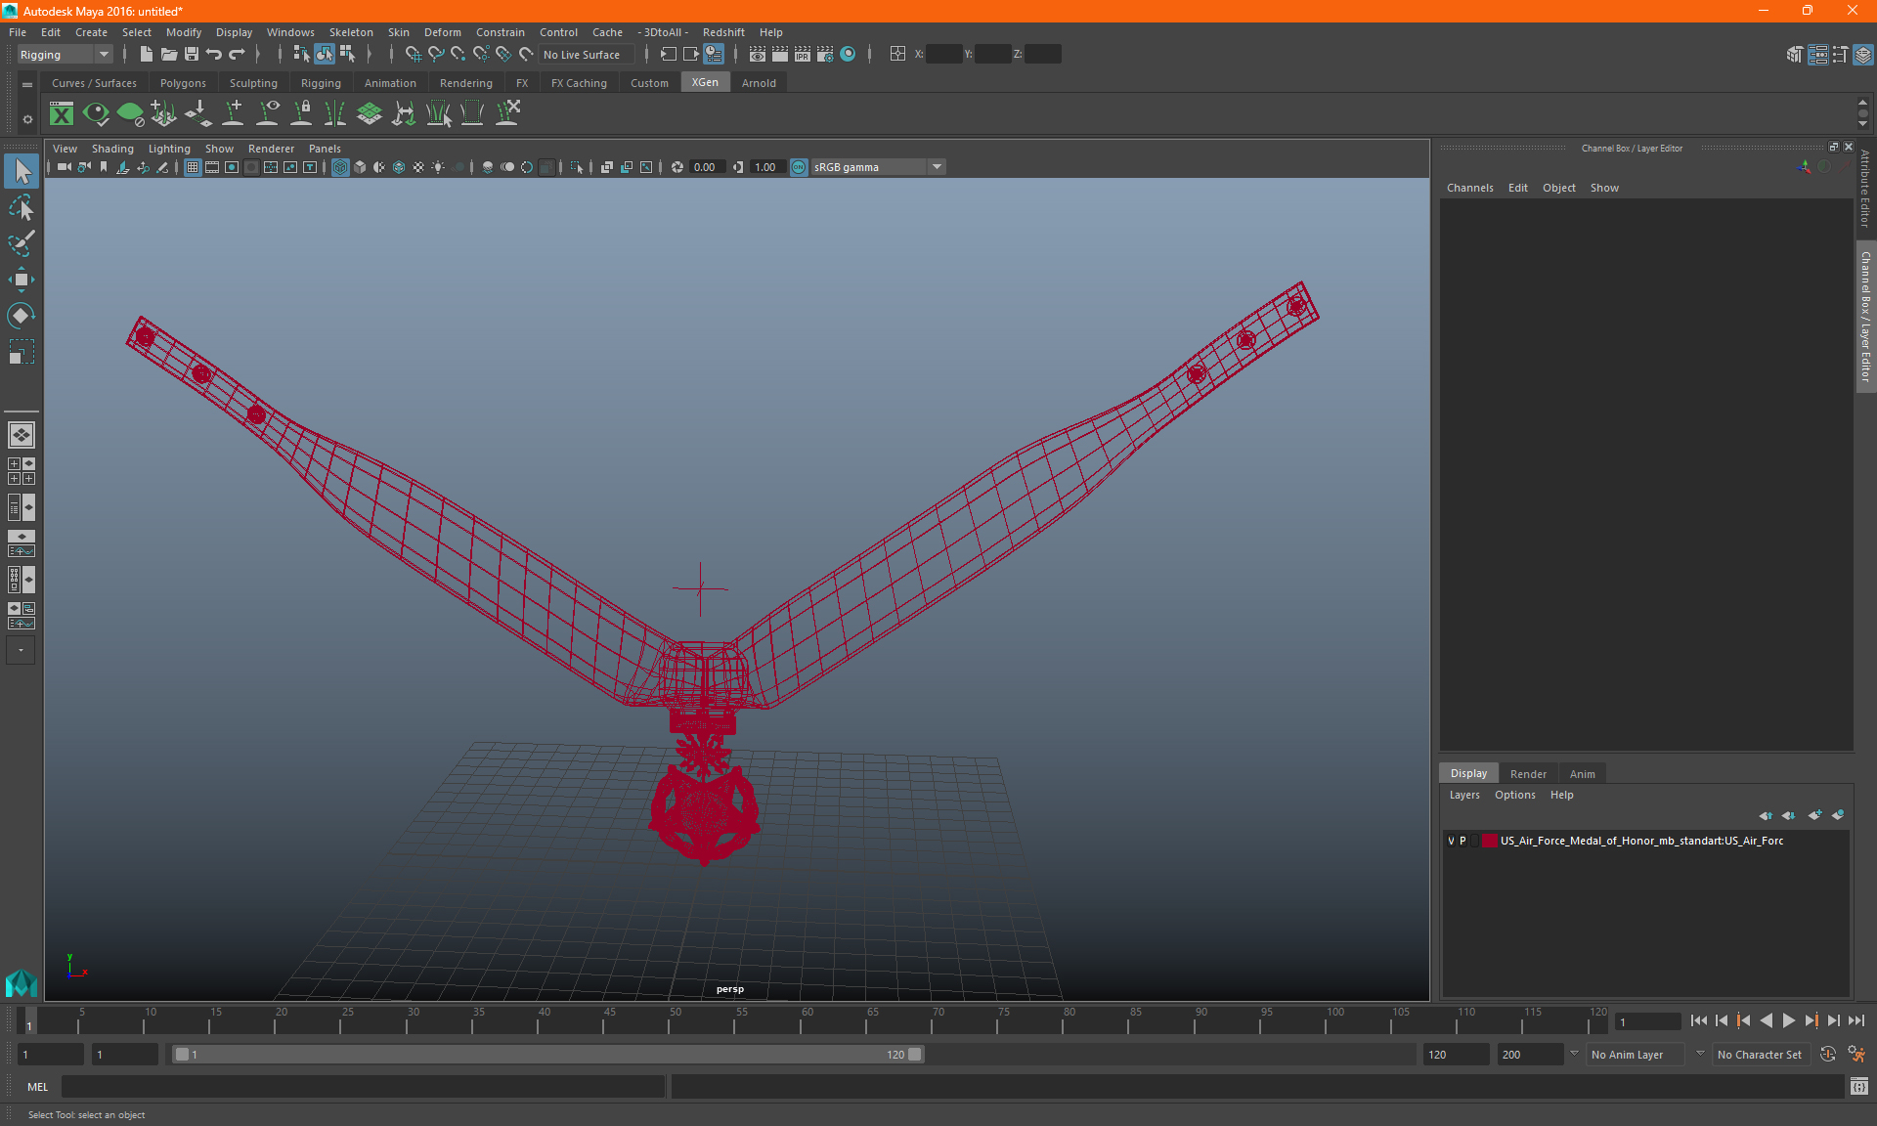1877x1126 pixels.
Task: Open the sRGB gamma color profile dropdown
Action: point(938,166)
